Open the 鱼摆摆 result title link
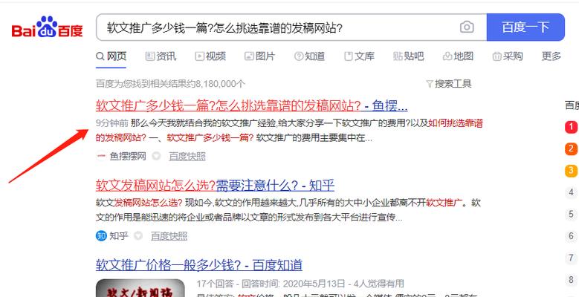Image resolution: width=579 pixels, height=297 pixels. coord(251,106)
